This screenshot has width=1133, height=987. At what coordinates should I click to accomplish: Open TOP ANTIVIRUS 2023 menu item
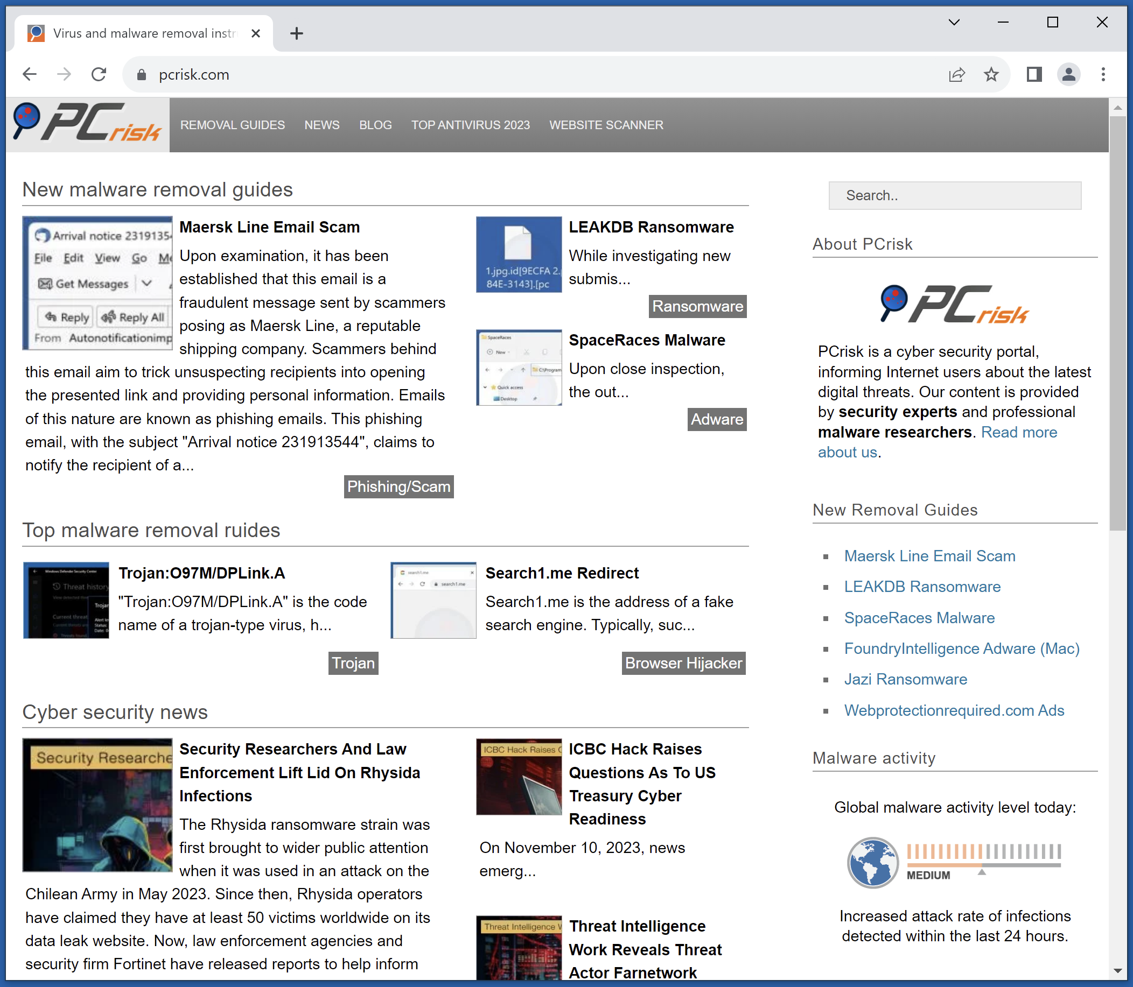[x=470, y=125]
